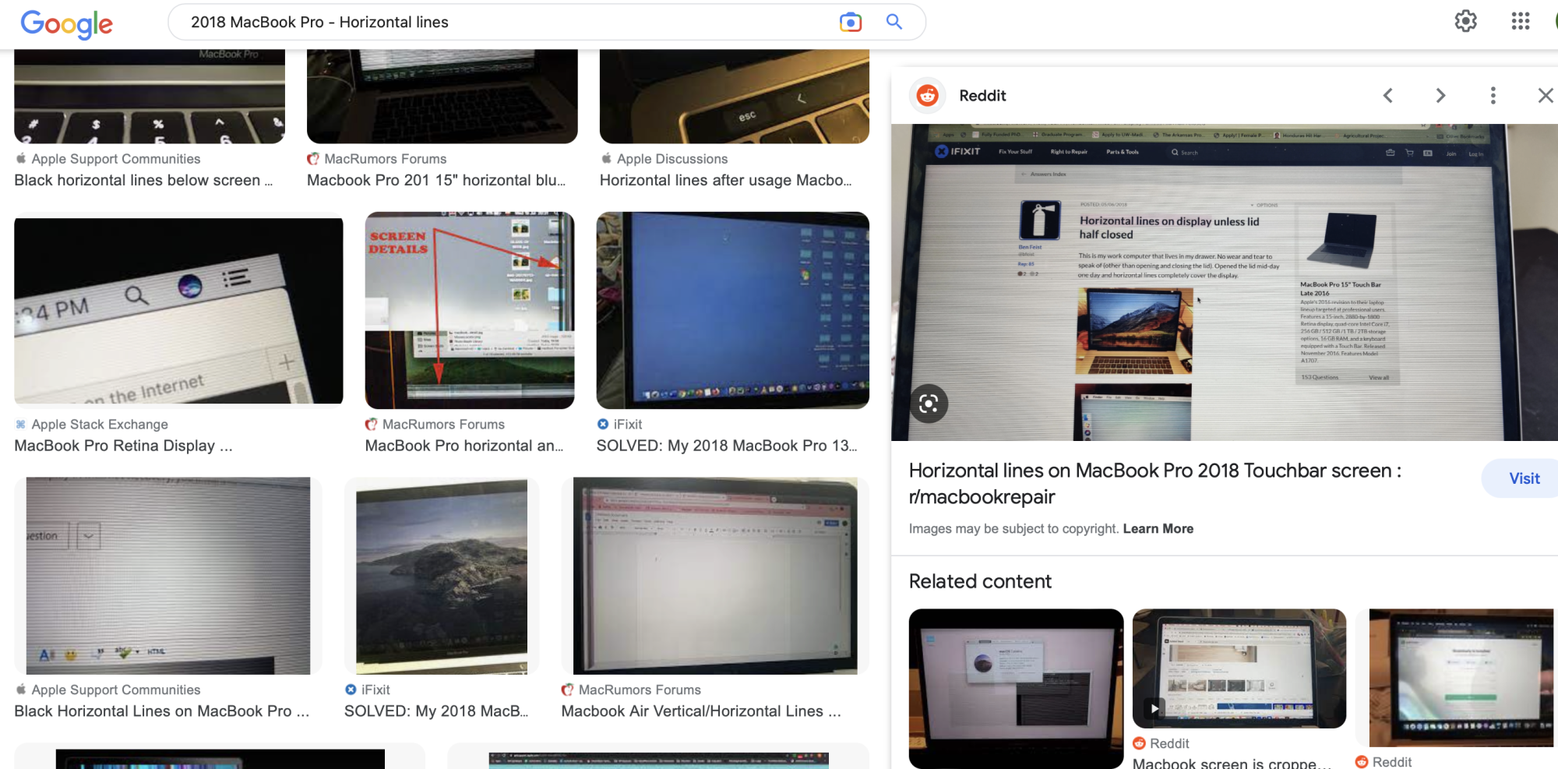Open 'SOLVED: My 2018 MacB...' result title
Viewport: 1558px width, 769px height.
(436, 711)
